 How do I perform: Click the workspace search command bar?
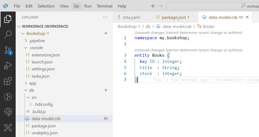tap(213, 6)
